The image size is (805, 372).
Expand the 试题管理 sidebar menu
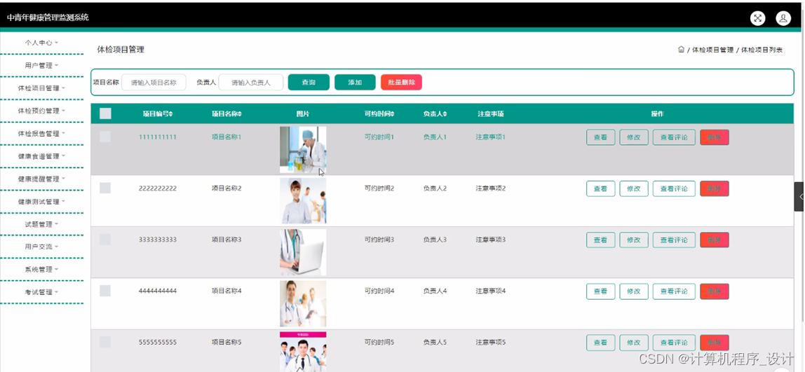tap(41, 224)
